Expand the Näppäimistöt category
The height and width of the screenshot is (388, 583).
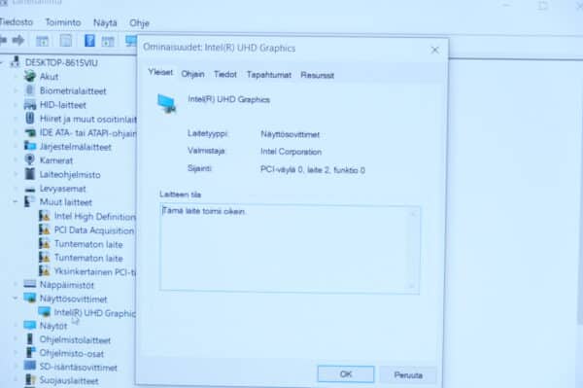[16, 285]
